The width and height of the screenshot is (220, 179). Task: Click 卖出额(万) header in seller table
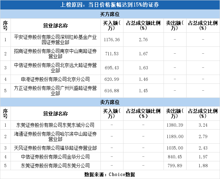pos(175,114)
